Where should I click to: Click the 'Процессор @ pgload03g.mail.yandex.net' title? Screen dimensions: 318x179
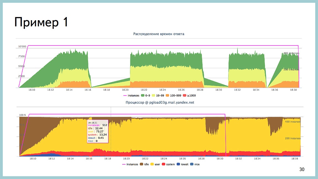(160, 102)
